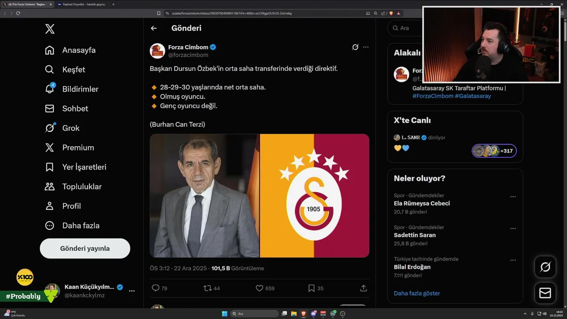Click browser back navigation arrow
567x319 pixels.
coord(5,13)
